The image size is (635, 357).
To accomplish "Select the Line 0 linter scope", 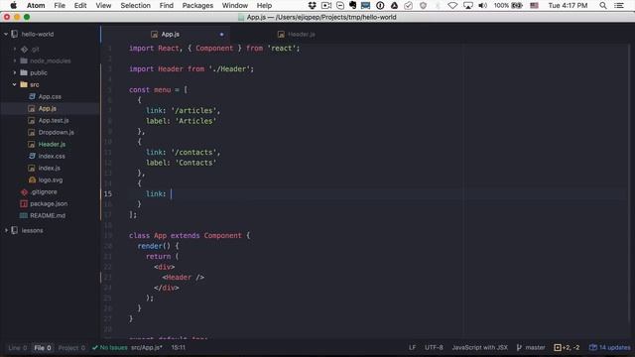I will click(x=18, y=348).
